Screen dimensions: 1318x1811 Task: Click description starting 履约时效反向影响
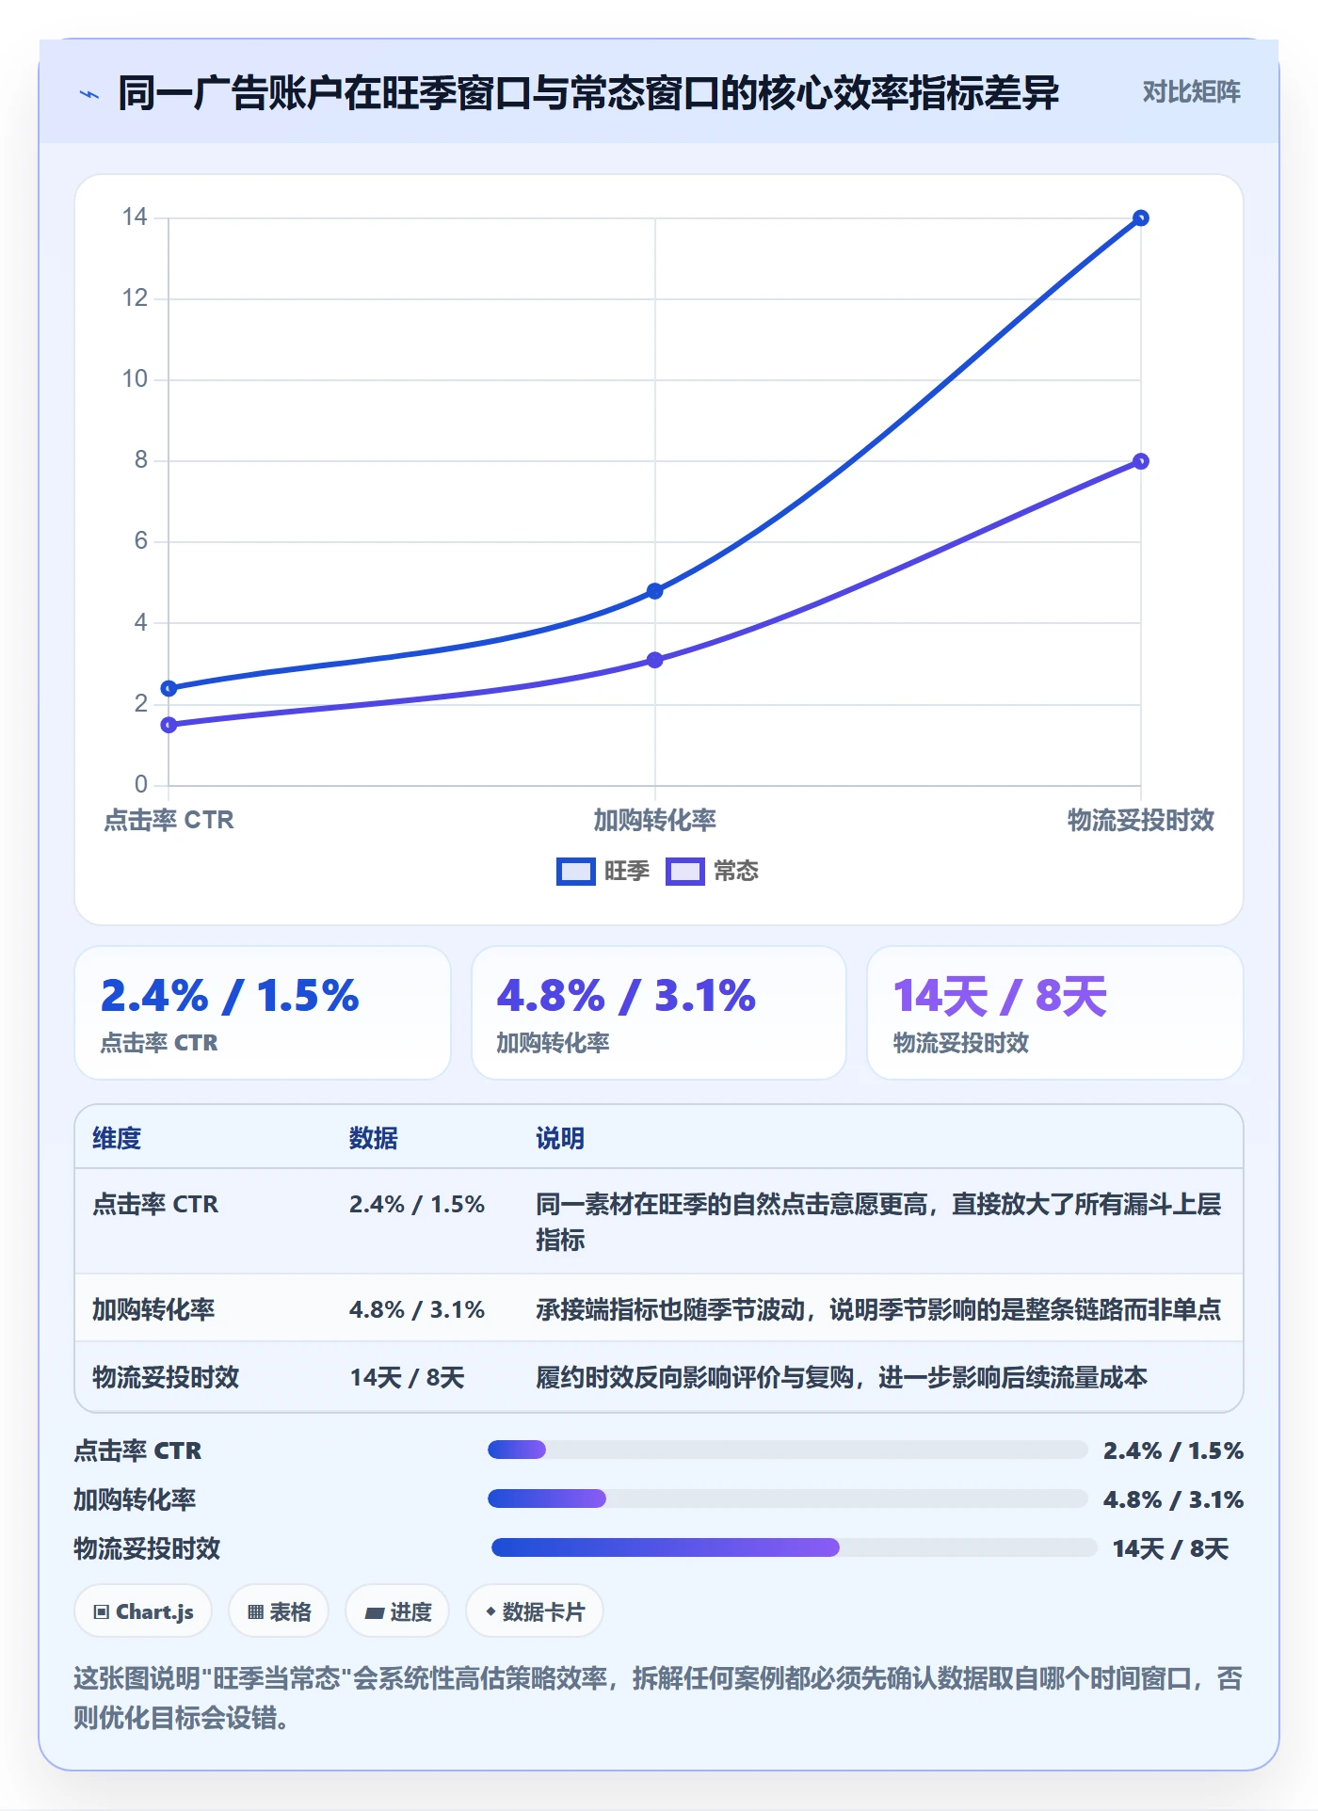point(842,1377)
